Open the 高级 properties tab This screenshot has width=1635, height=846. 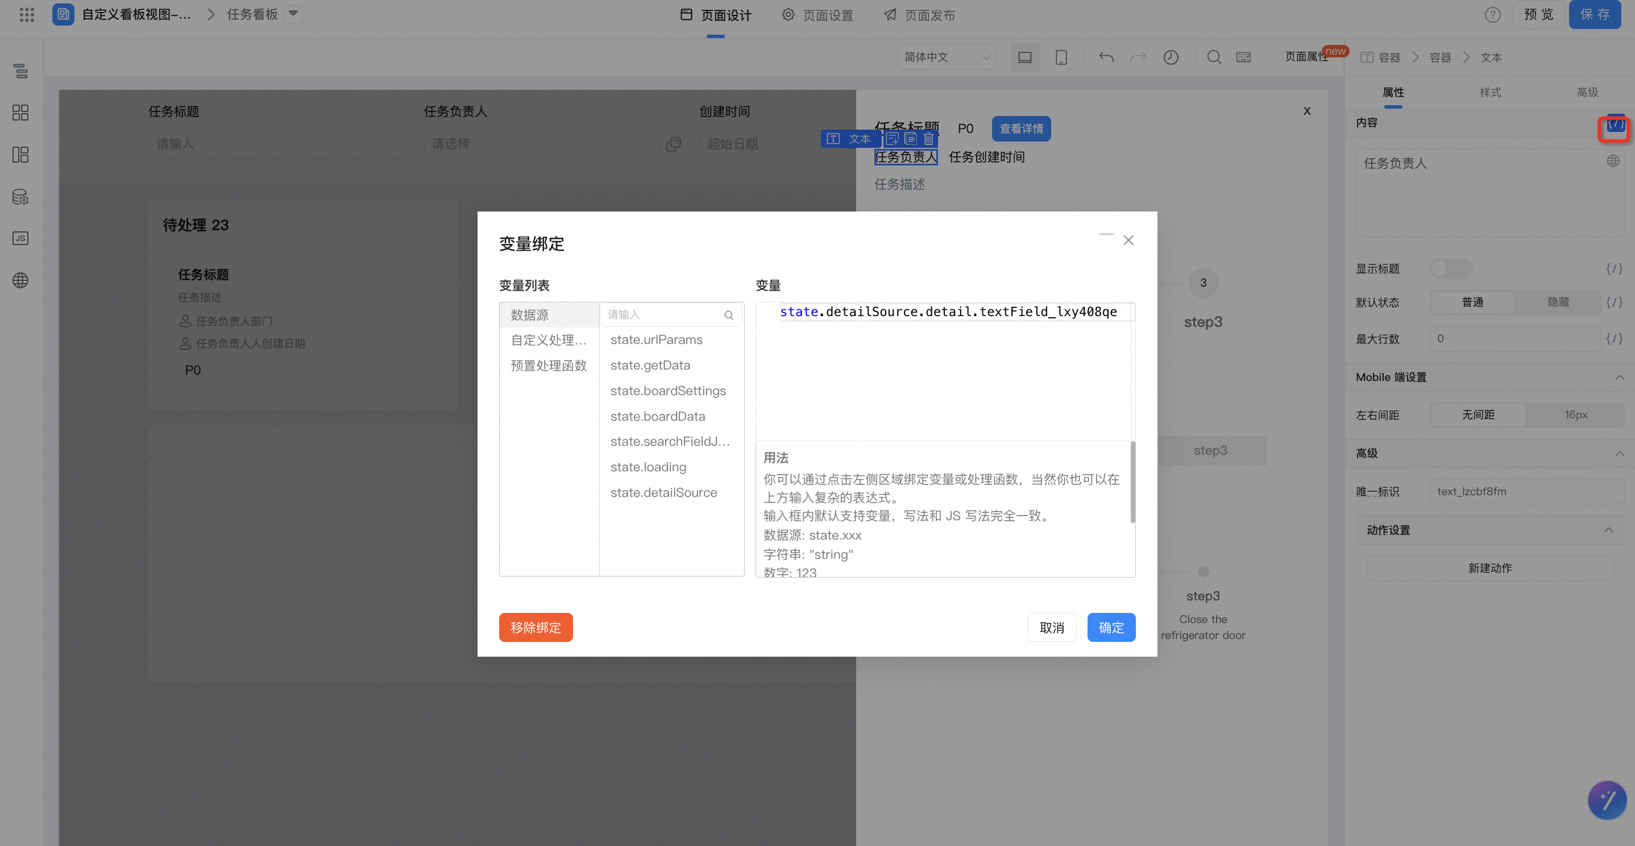point(1587,93)
